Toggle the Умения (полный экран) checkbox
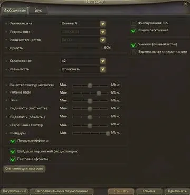Viewport: 190px width, 195px height. coord(134,45)
